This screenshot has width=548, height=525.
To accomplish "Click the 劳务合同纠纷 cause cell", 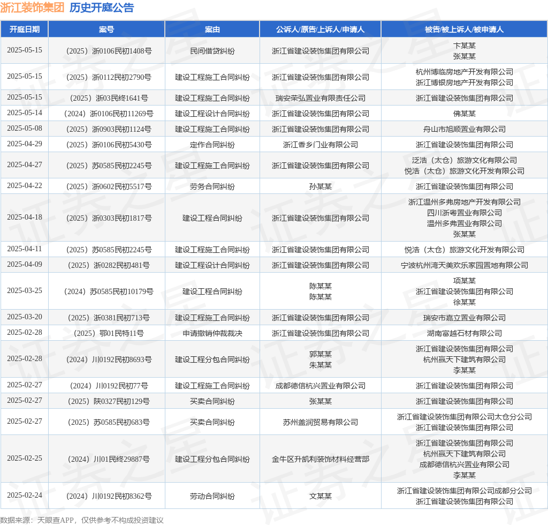I will [x=212, y=187].
